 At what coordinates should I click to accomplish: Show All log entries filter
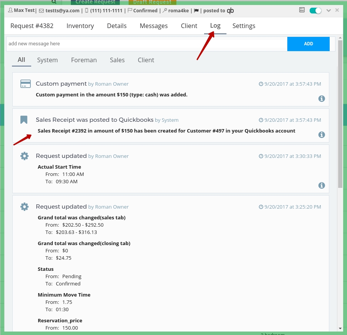click(22, 60)
